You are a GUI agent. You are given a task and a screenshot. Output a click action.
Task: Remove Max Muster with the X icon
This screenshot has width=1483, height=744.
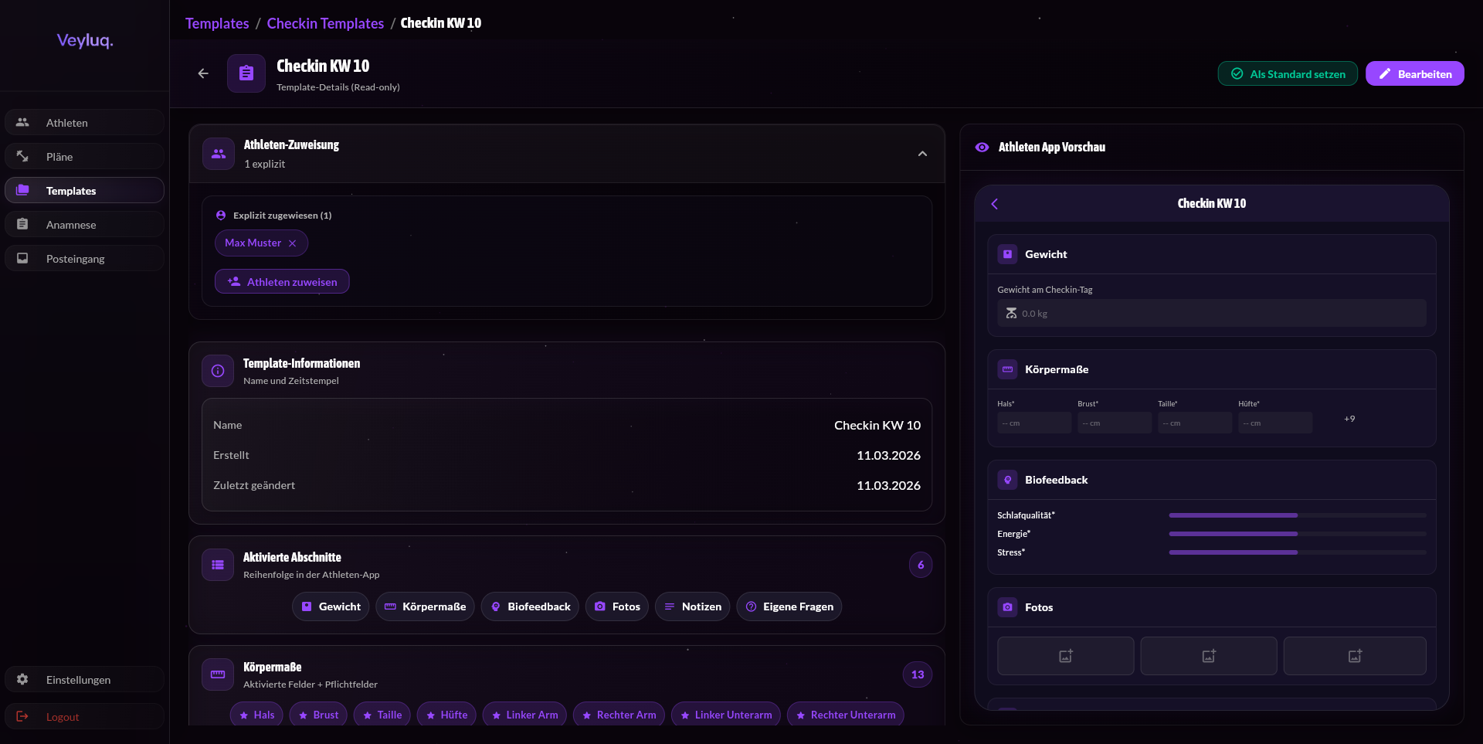coord(293,243)
